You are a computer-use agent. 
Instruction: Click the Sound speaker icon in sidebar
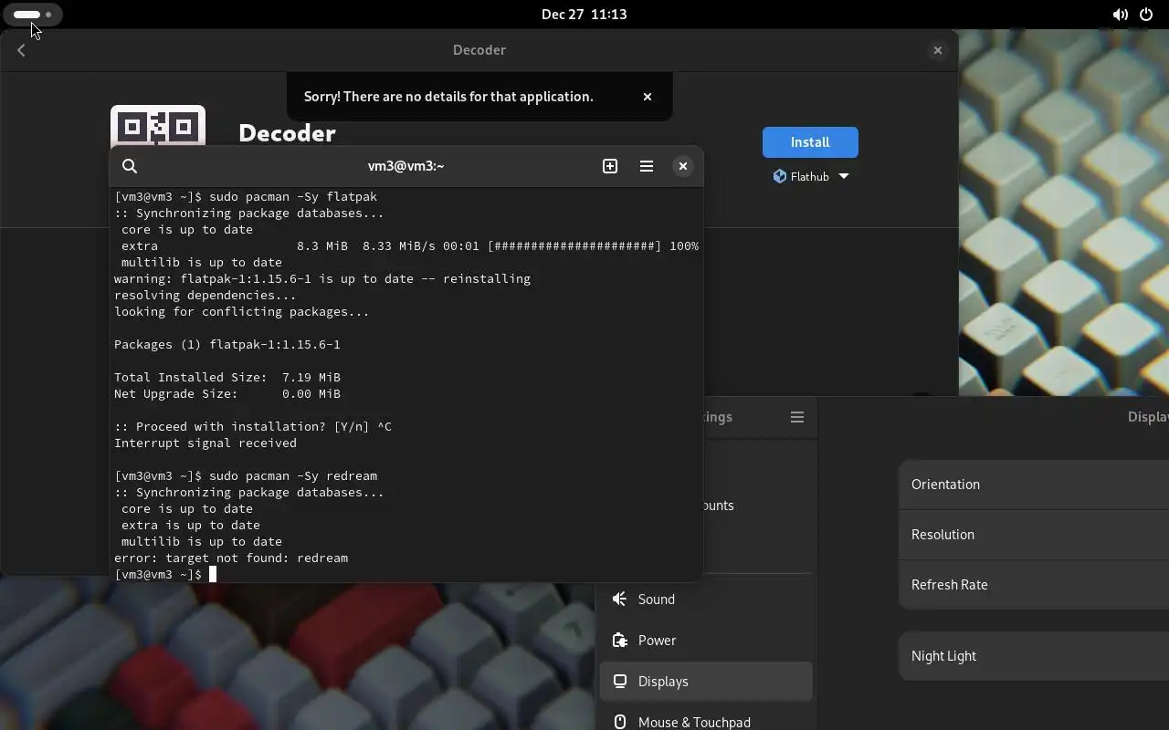click(x=620, y=600)
